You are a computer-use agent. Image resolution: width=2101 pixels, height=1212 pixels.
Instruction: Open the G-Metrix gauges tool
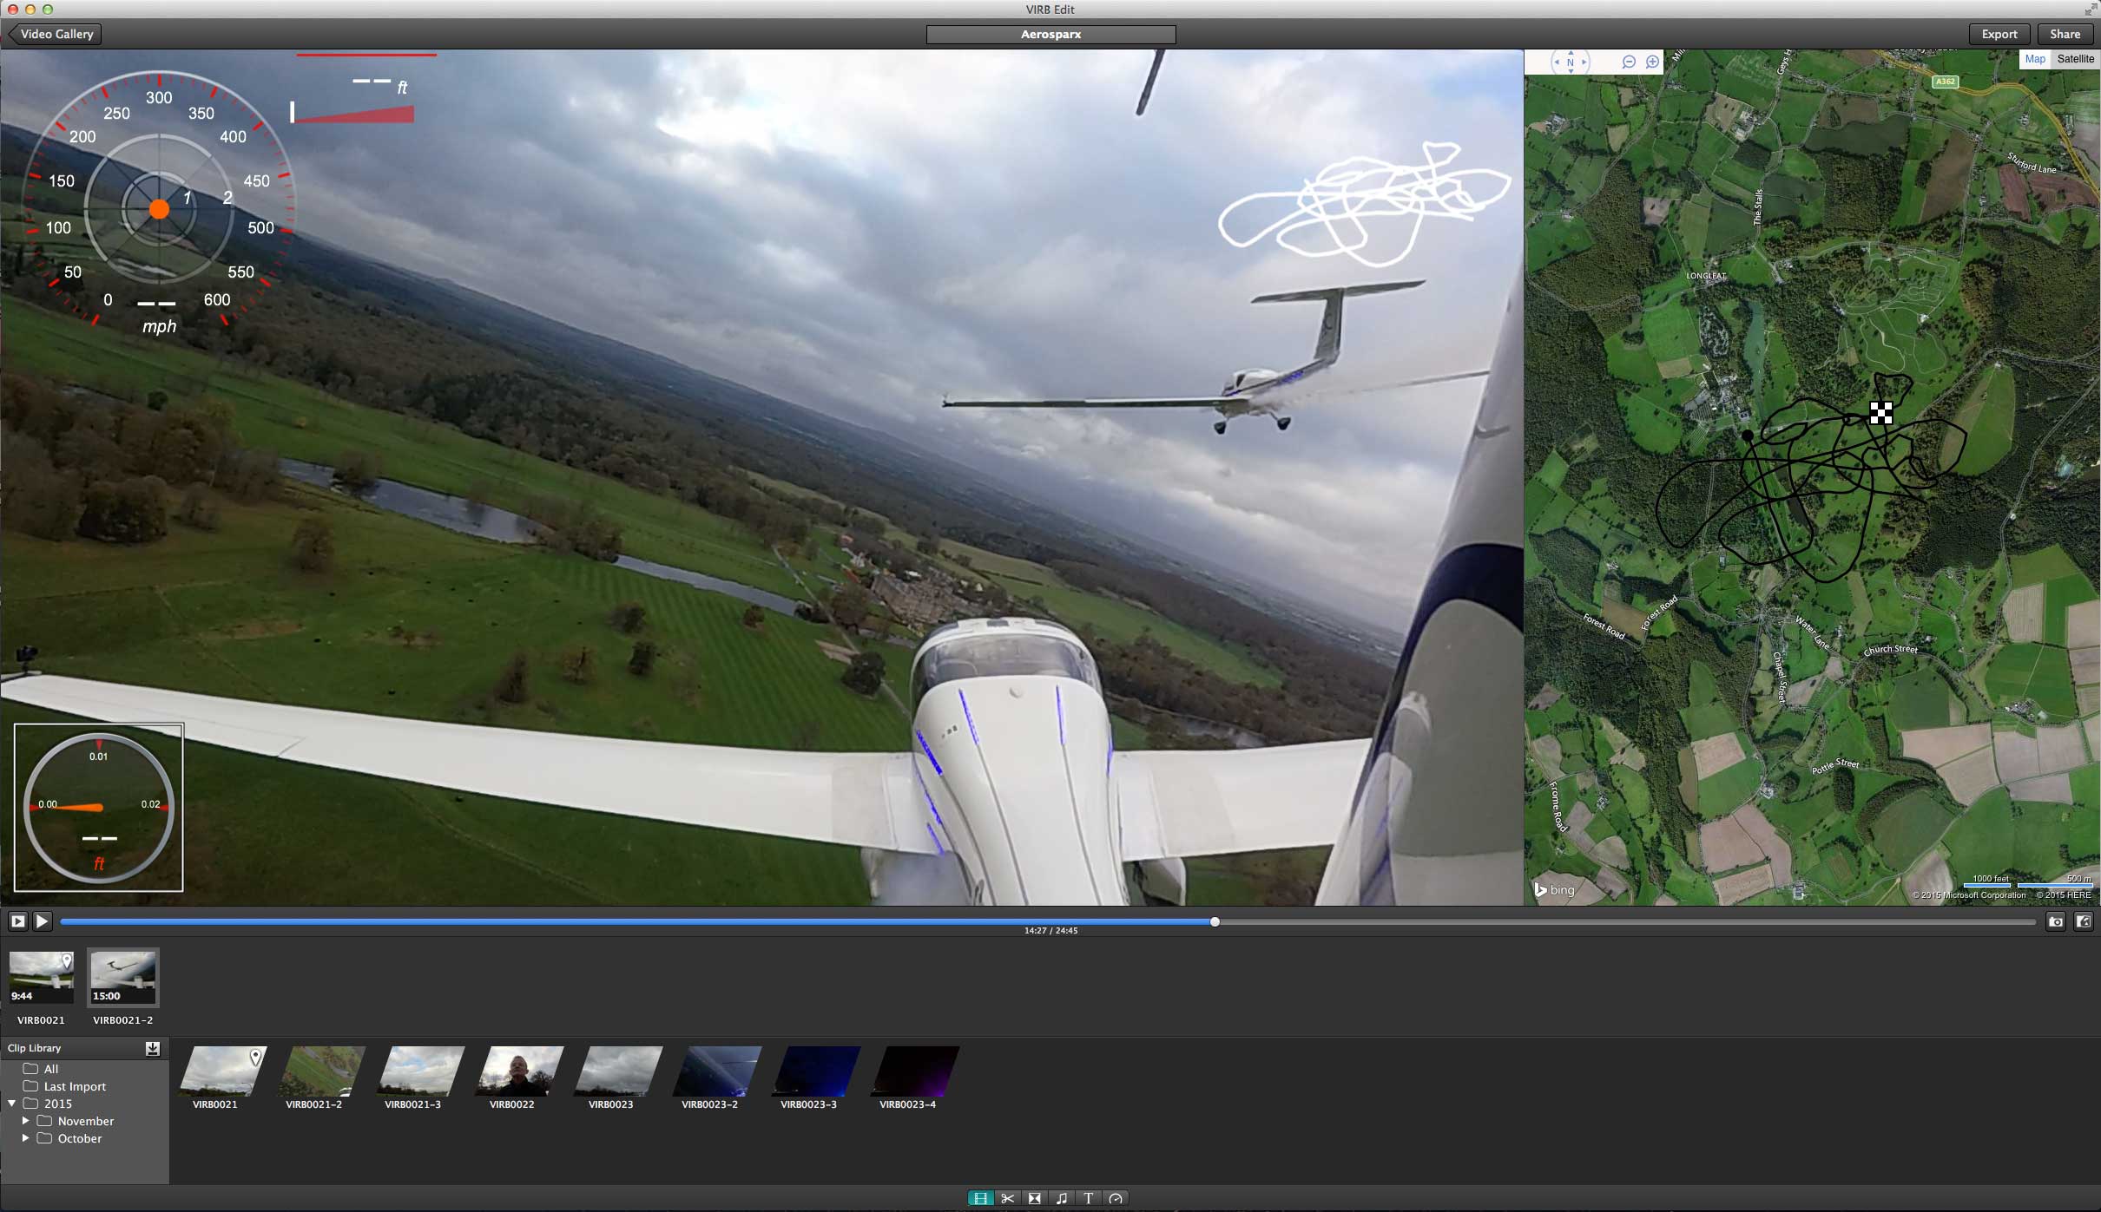(1116, 1198)
